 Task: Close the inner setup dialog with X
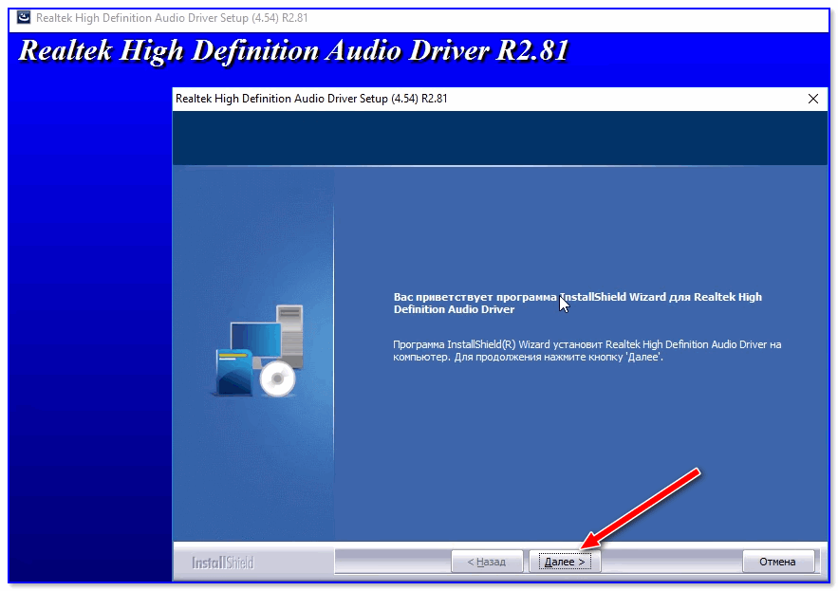[x=812, y=99]
